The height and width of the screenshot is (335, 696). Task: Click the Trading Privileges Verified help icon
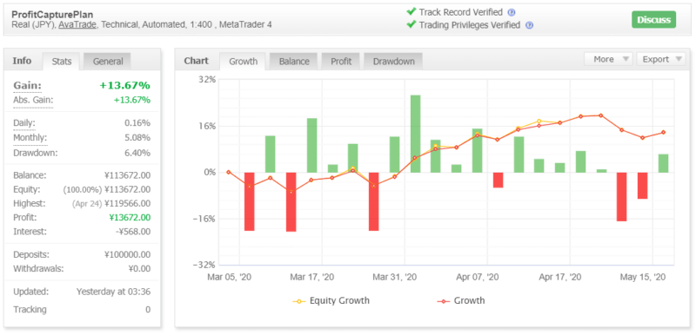click(x=529, y=25)
